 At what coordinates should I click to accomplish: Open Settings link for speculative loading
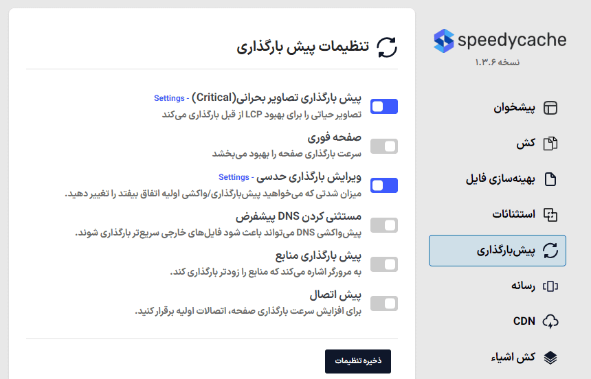coord(234,177)
